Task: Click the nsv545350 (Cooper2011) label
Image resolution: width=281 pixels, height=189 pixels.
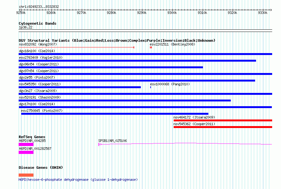Action: (40, 84)
